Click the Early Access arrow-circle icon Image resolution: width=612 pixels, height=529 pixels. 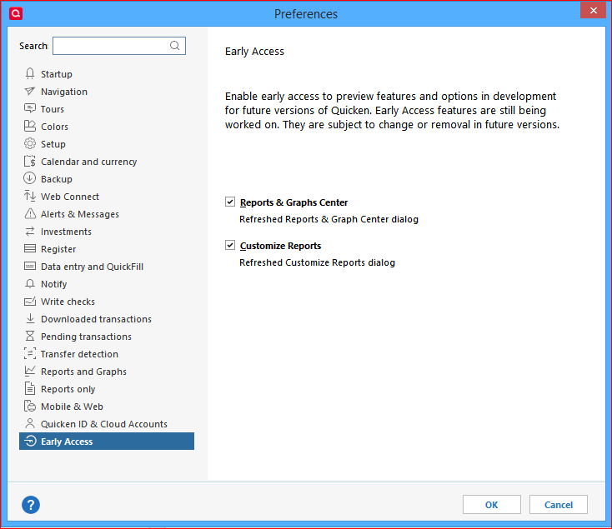click(x=30, y=441)
